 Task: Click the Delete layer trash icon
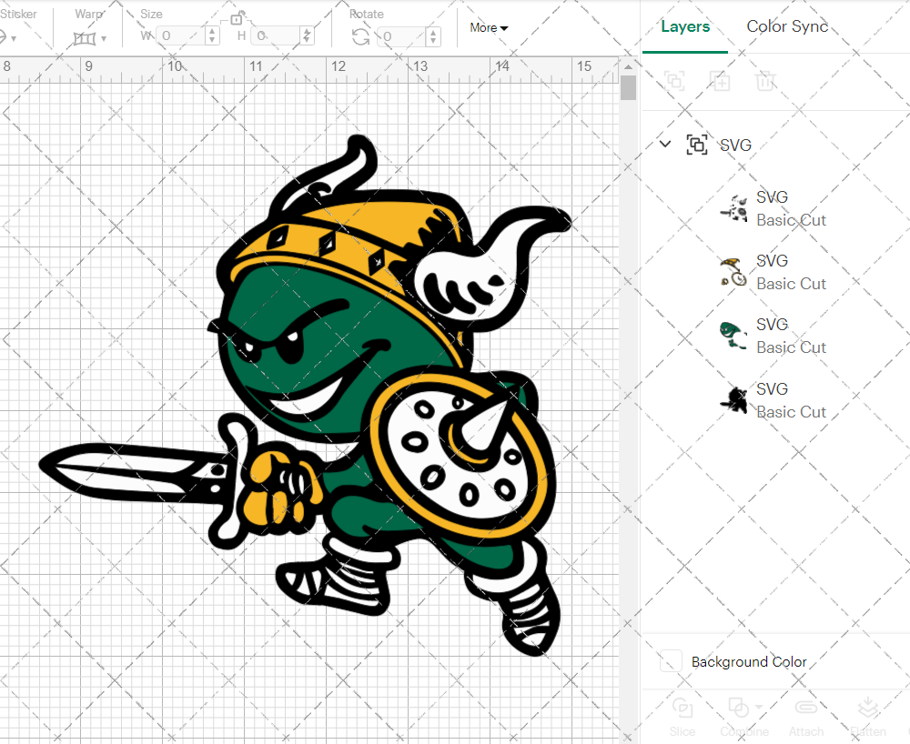[765, 81]
